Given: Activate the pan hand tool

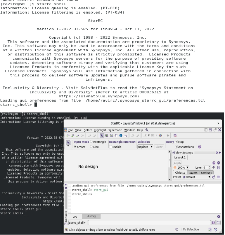Looking at the screenshot, I should tap(116, 136).
